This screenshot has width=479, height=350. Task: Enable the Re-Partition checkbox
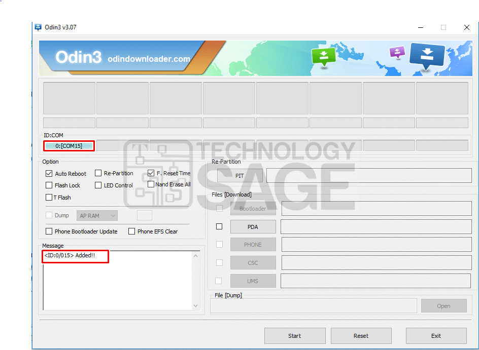98,173
